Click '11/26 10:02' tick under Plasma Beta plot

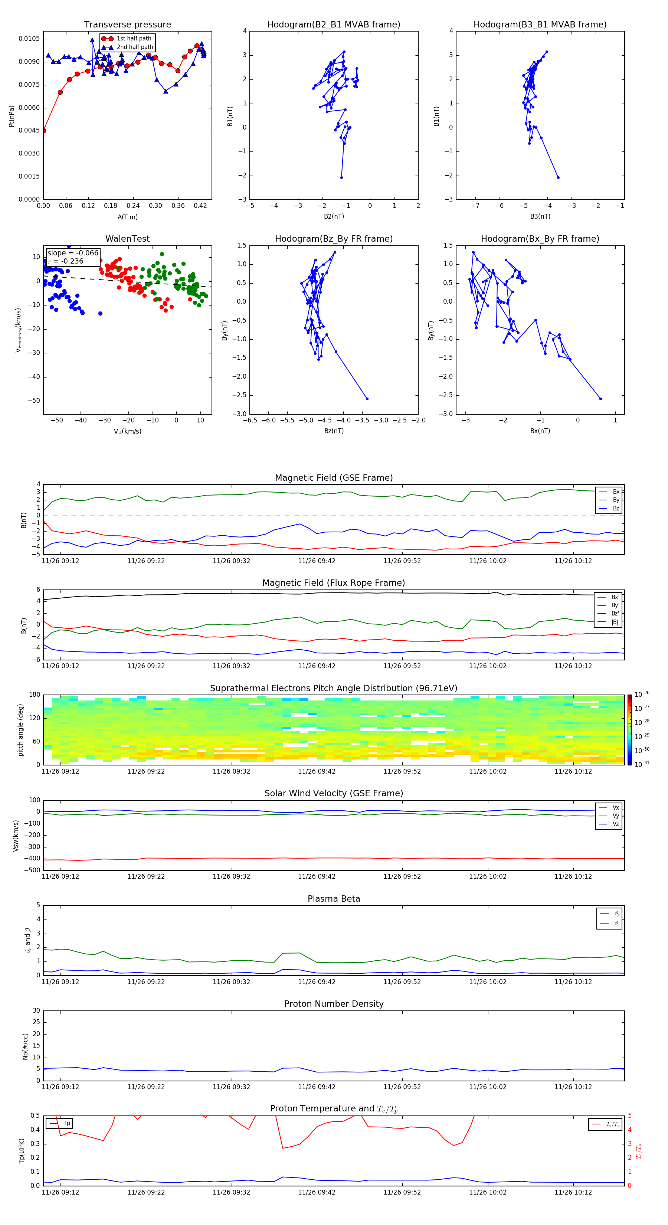pos(488,982)
